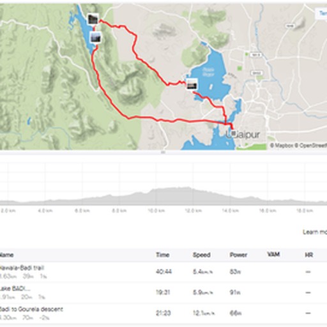Viewport: 327px width, 327px height.
Task: Click the route end marker at Udaipur
Action: point(233,133)
